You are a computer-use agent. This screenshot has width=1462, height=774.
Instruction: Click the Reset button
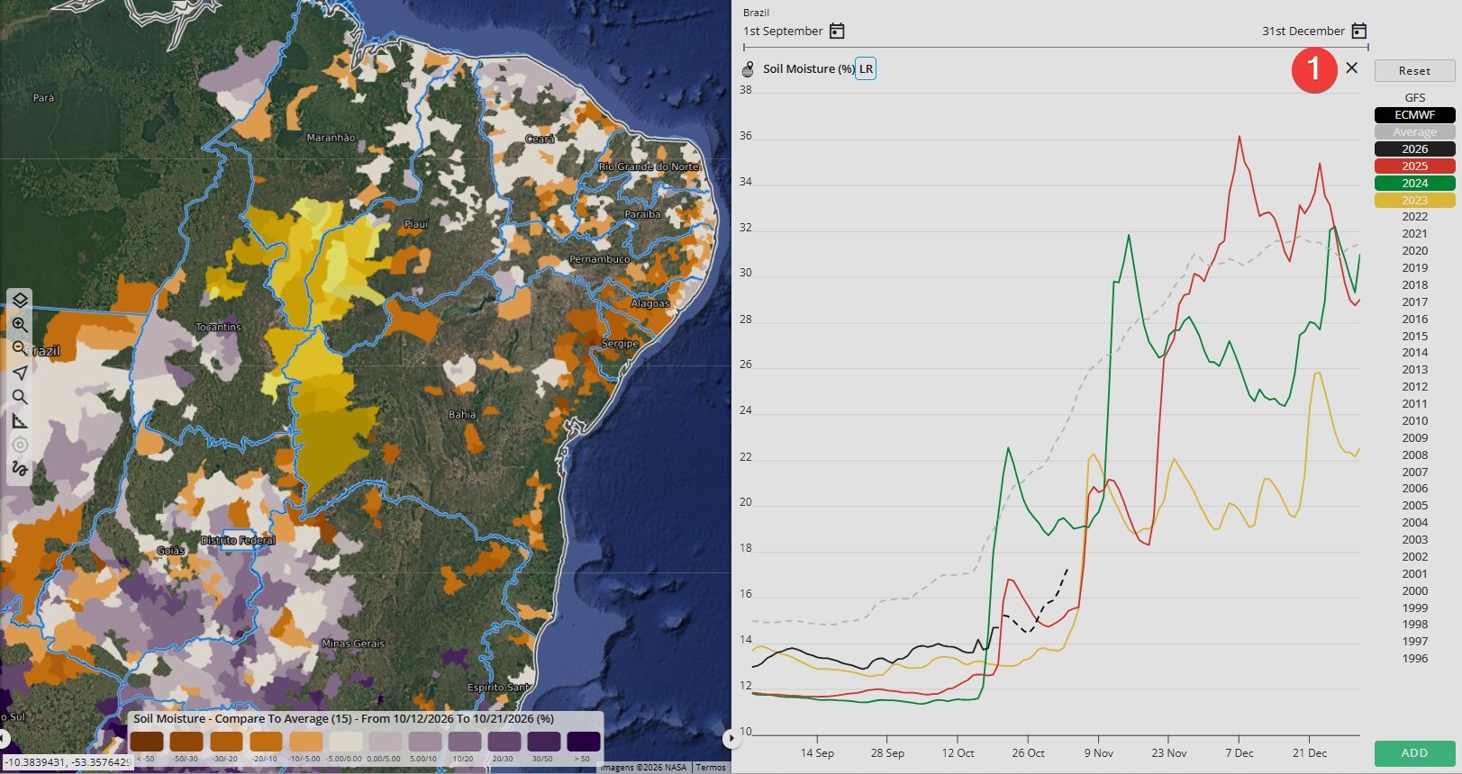(x=1414, y=71)
